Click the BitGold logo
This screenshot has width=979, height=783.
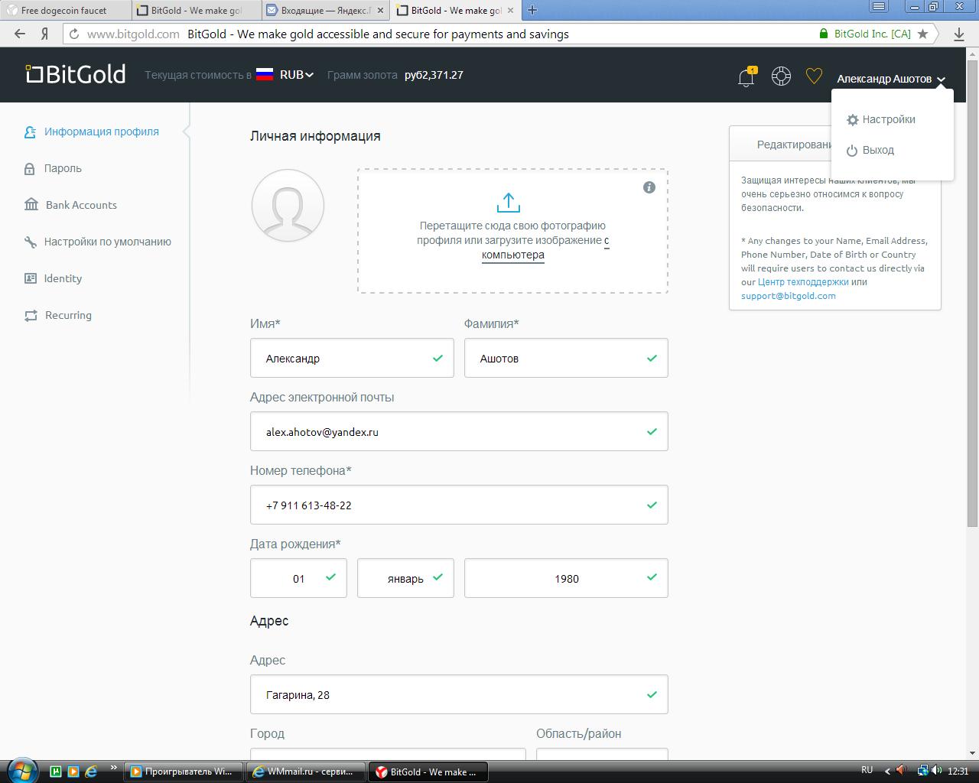tap(76, 74)
